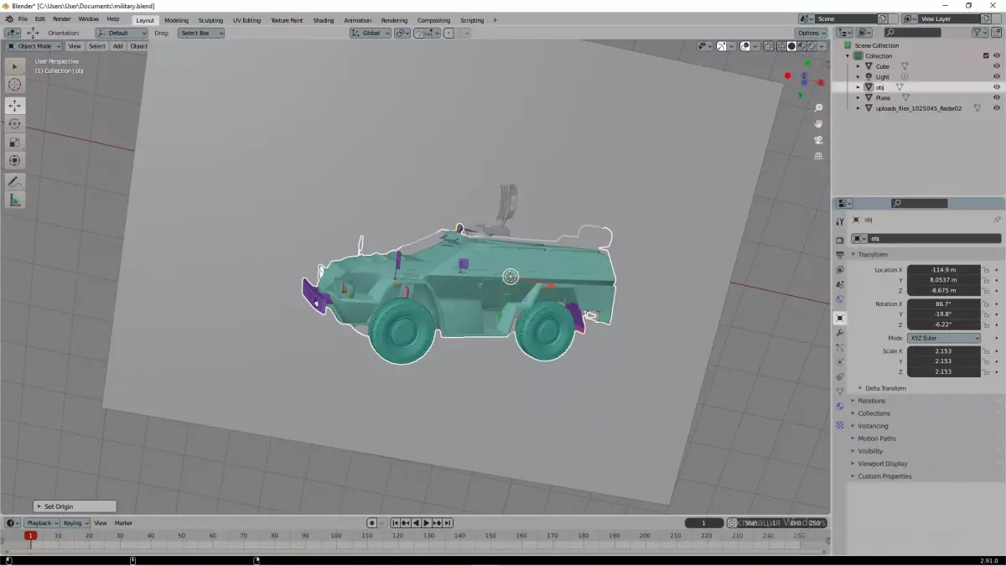Switch perspective/orthographic grid gizmo
1006x566 pixels.
(x=818, y=156)
